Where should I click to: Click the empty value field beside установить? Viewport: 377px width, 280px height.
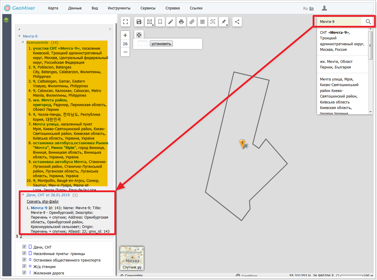point(143,44)
